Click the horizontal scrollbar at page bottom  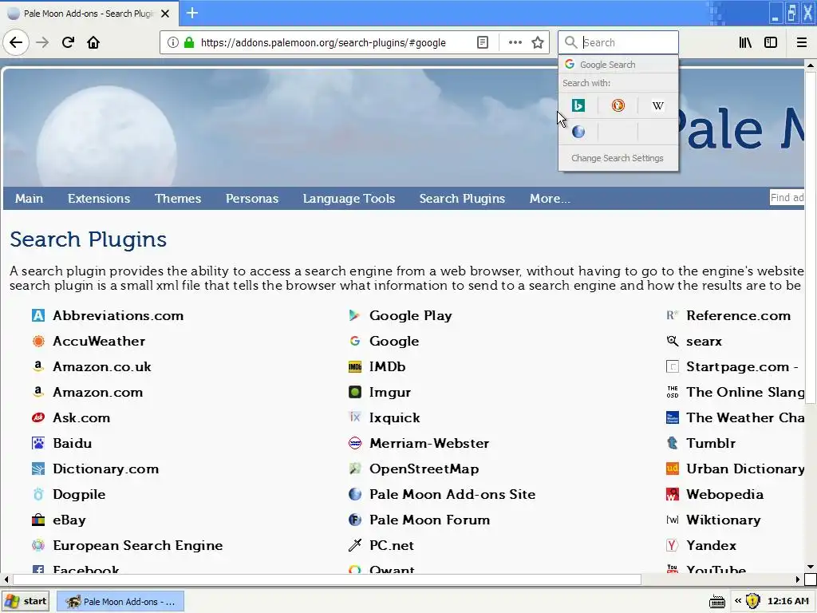tap(326, 579)
